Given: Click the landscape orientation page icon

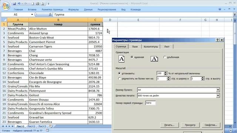Looking at the screenshot, I should (154, 59).
